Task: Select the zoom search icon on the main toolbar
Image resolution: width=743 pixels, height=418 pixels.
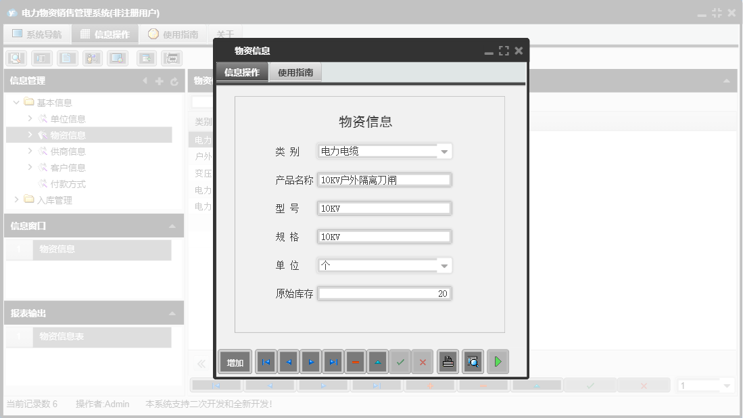Action: click(15, 58)
